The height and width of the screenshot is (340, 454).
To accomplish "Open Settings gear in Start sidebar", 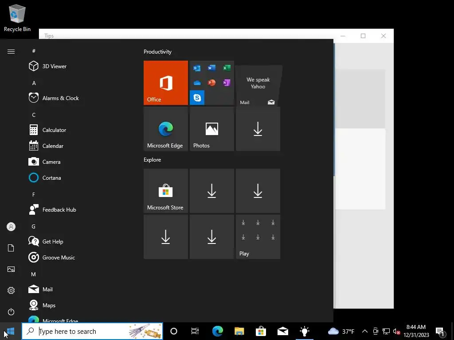I will pyautogui.click(x=11, y=290).
